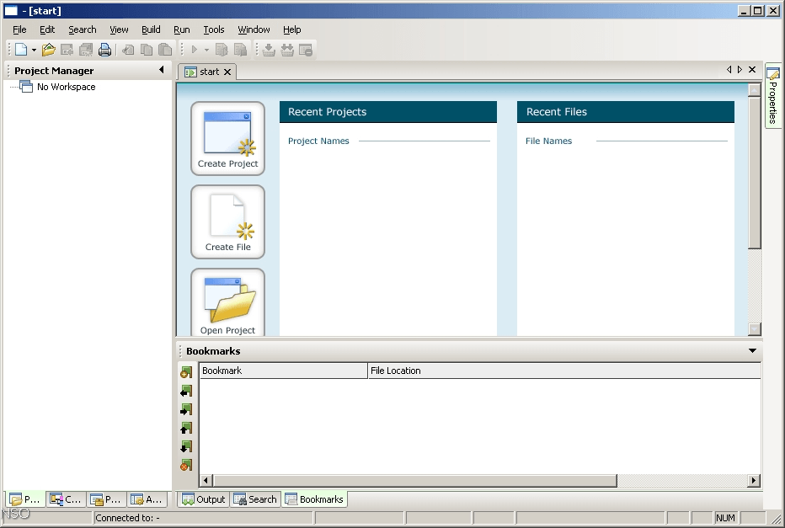This screenshot has width=785, height=528.
Task: Open the Window menu
Action: (254, 29)
